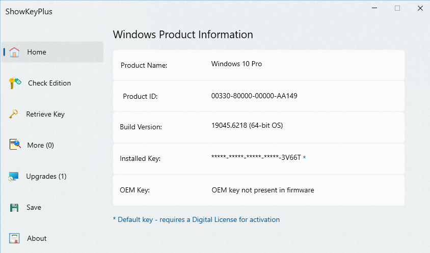
Task: Switch to Check Edition section
Action: (49, 83)
